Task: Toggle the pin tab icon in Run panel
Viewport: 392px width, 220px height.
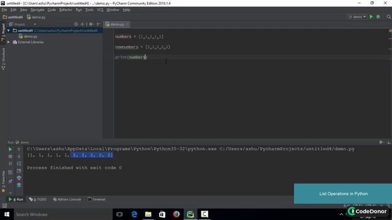Action: coord(10,182)
